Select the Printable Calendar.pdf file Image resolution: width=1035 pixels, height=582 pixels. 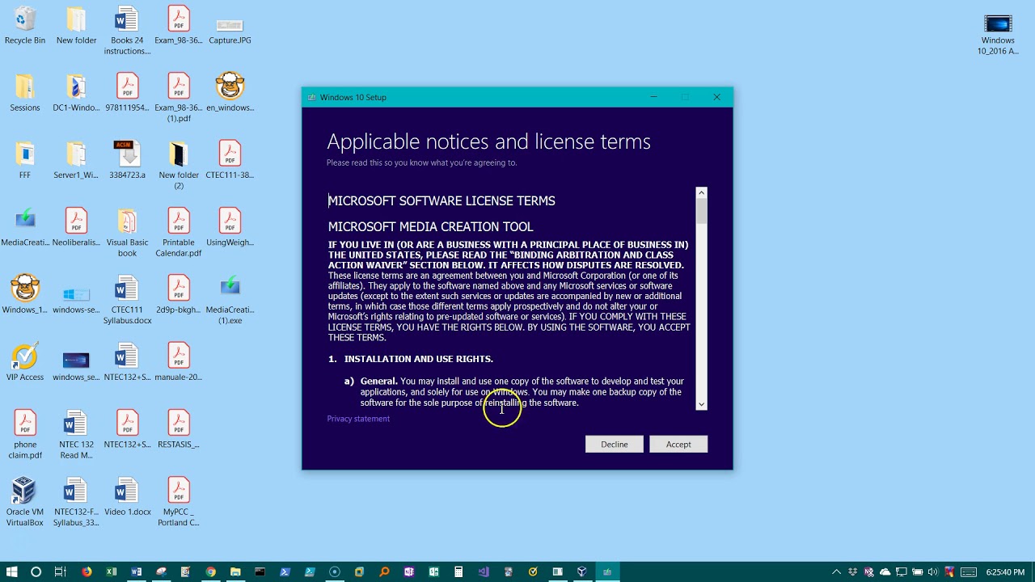179,233
